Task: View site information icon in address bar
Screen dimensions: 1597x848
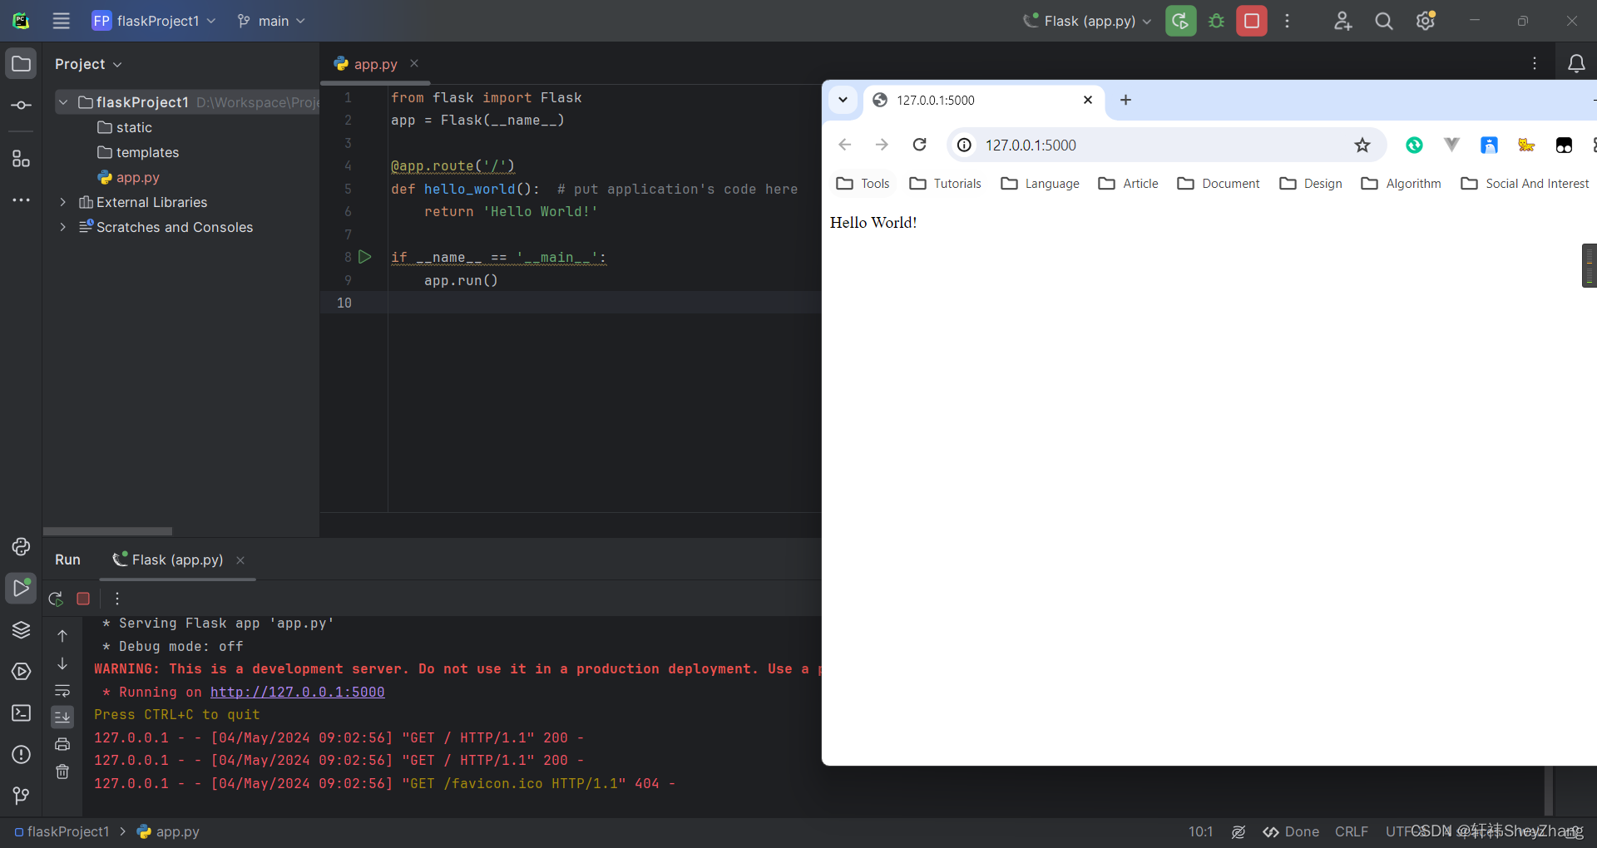Action: click(964, 145)
